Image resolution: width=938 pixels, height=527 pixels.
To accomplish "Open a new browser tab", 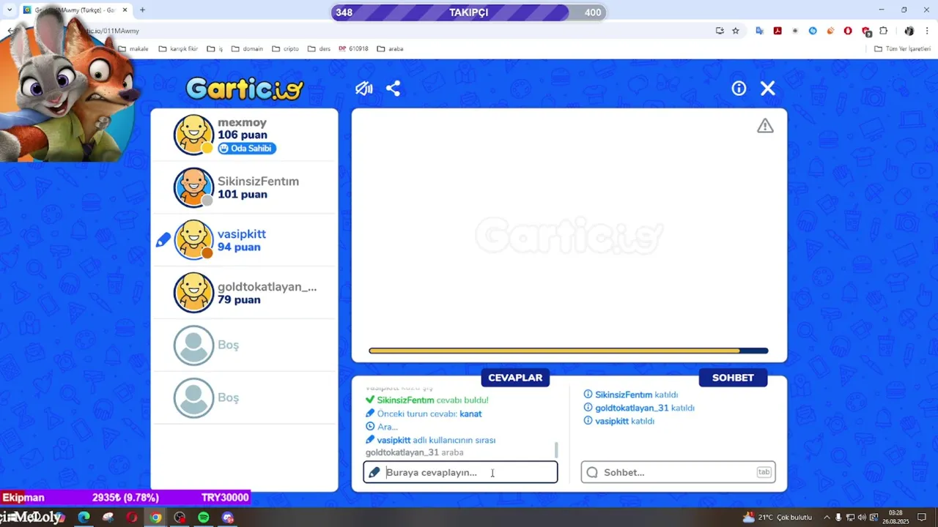I will (x=142, y=10).
